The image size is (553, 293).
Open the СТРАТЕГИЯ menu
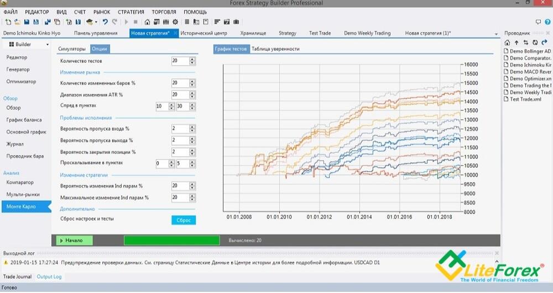131,12
